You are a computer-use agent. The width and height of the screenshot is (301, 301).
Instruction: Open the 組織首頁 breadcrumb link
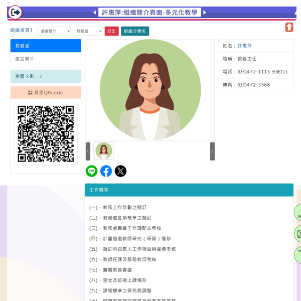point(20,30)
